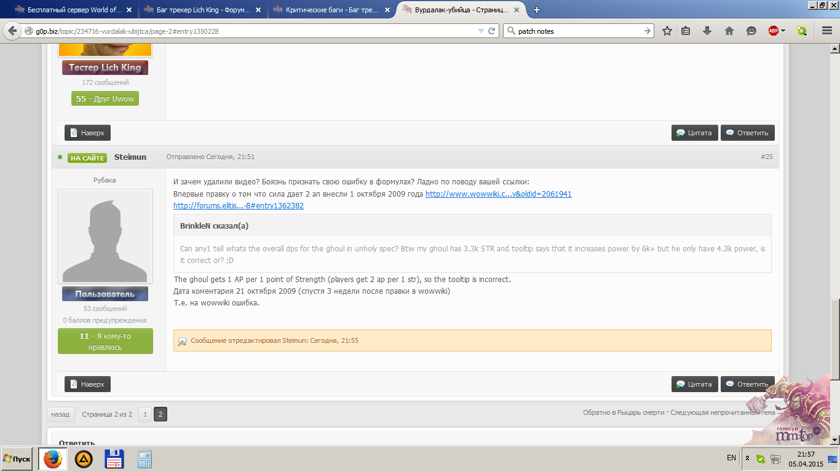Open the calculator from the taskbar
840x472 pixels.
pyautogui.click(x=145, y=459)
